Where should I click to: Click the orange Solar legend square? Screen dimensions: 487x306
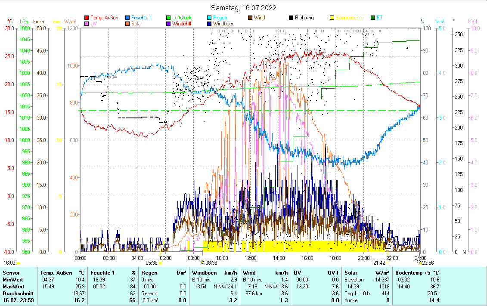pos(127,24)
